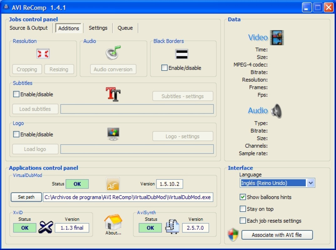Click the Audio speaker with note icon
This screenshot has width=336, height=250.
point(113,52)
